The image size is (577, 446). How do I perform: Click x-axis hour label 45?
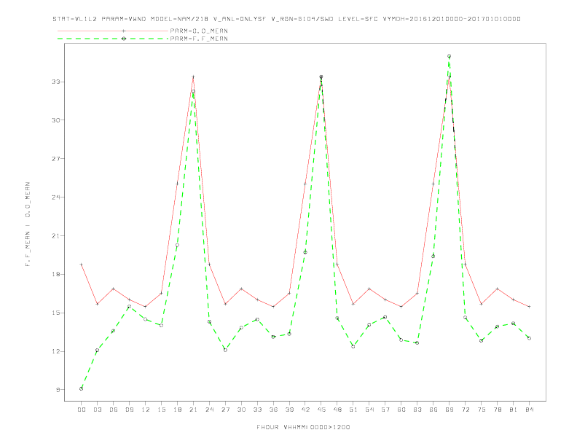click(321, 410)
